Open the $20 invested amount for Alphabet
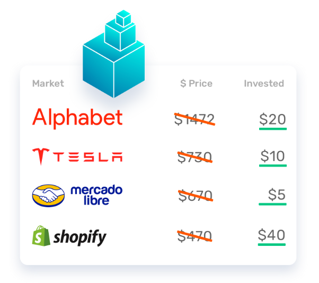319x283 pixels. (x=272, y=120)
